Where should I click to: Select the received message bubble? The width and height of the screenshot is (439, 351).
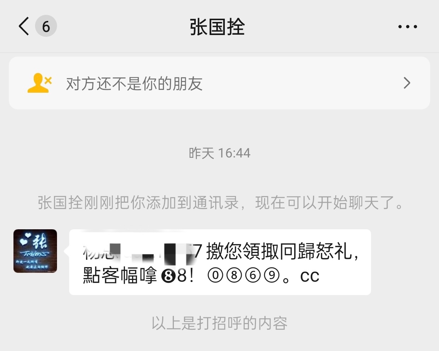[220, 262]
